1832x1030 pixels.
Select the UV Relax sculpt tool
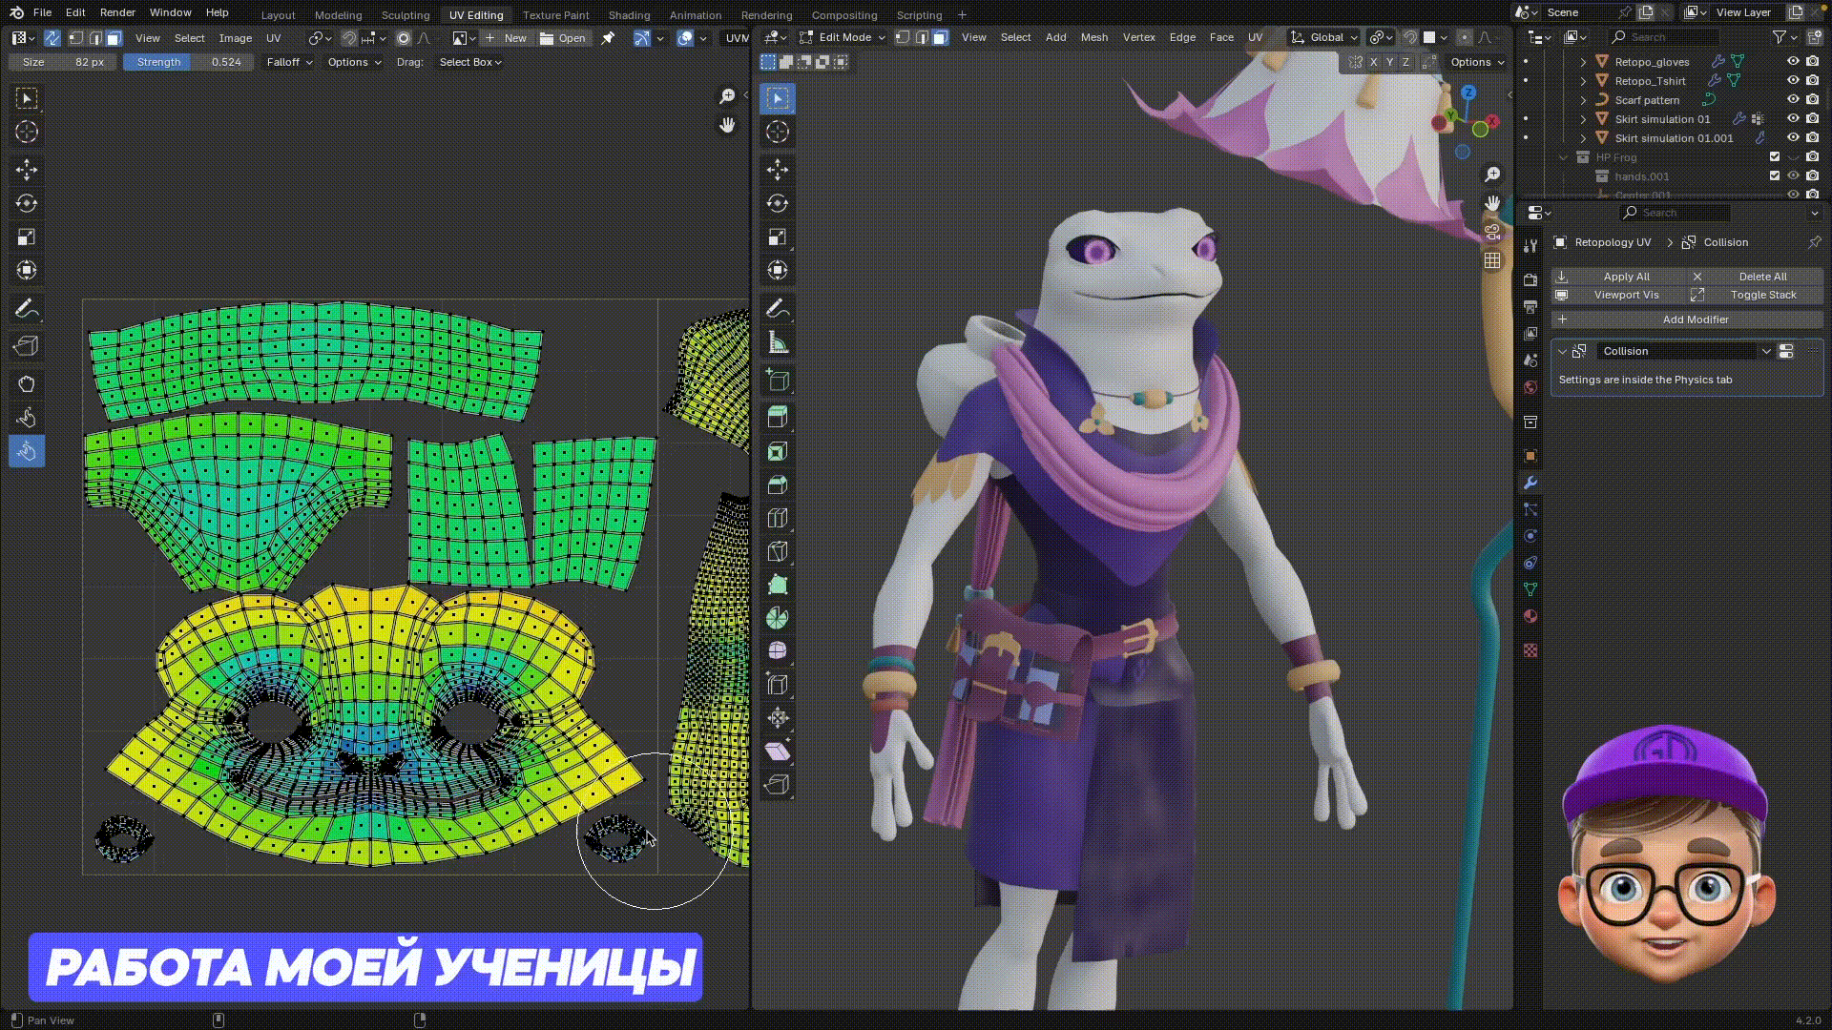click(x=27, y=418)
